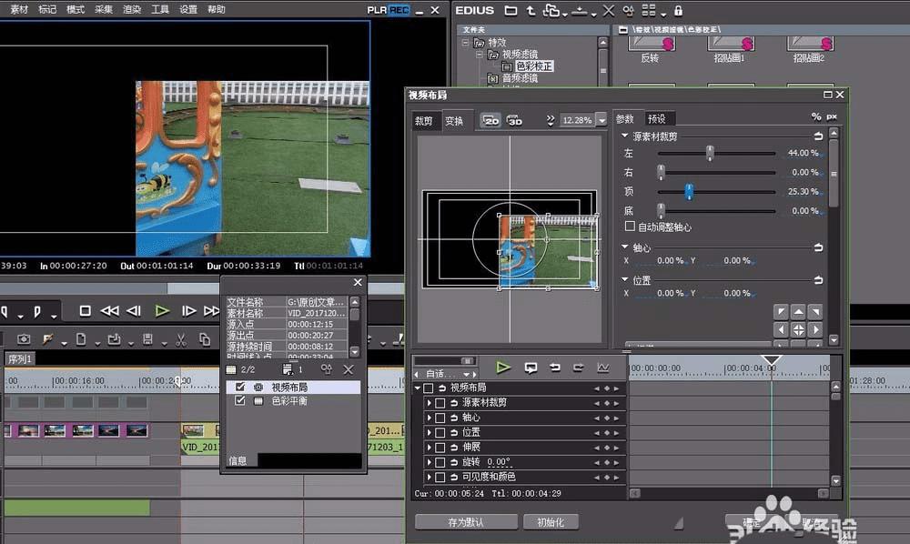910x544 pixels.
Task: Click the center anchor button in position grid
Action: point(798,329)
